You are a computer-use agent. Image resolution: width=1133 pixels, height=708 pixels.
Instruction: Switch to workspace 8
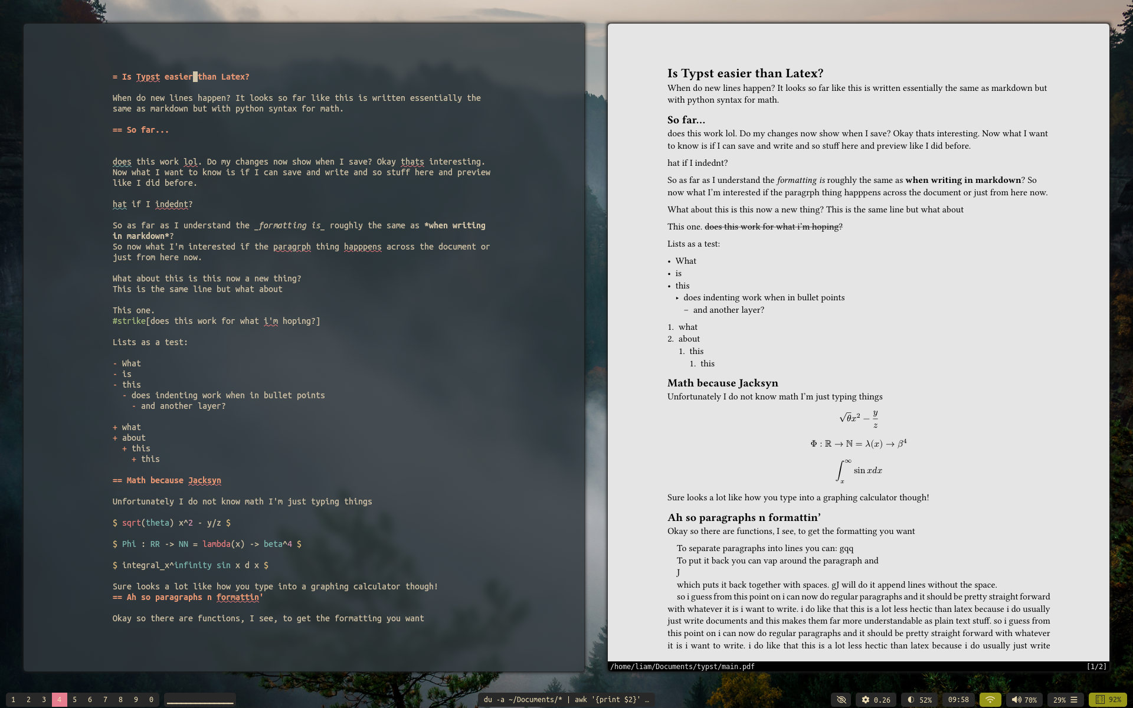[x=120, y=700]
